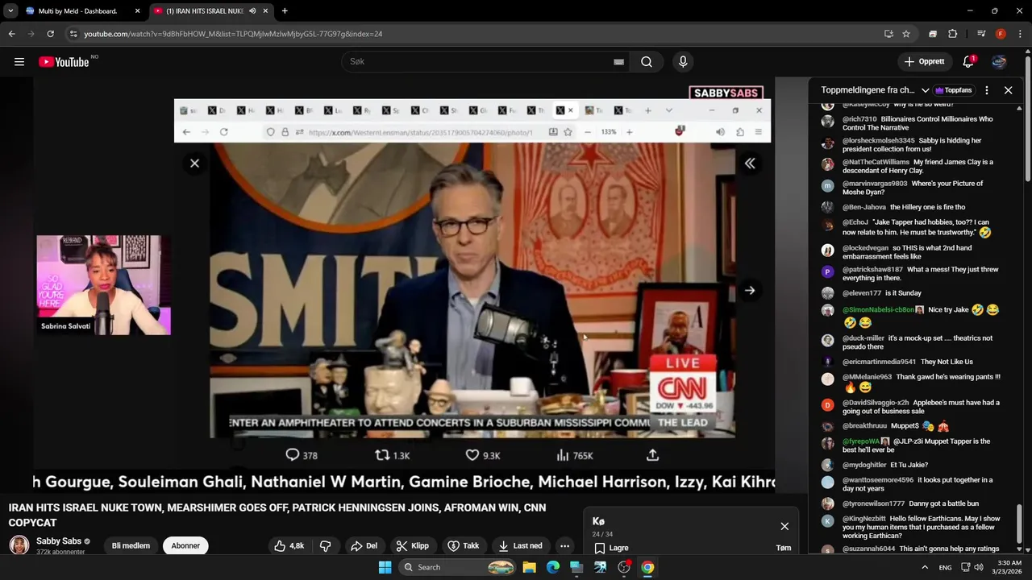Open Microsoft Edge from taskbar
This screenshot has height=580, width=1032.
pyautogui.click(x=553, y=567)
